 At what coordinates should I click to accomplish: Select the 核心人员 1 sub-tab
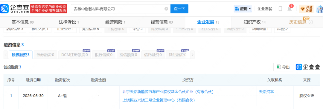point(40,29)
